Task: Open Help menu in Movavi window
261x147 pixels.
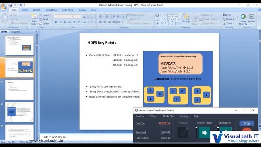Action: (196, 116)
